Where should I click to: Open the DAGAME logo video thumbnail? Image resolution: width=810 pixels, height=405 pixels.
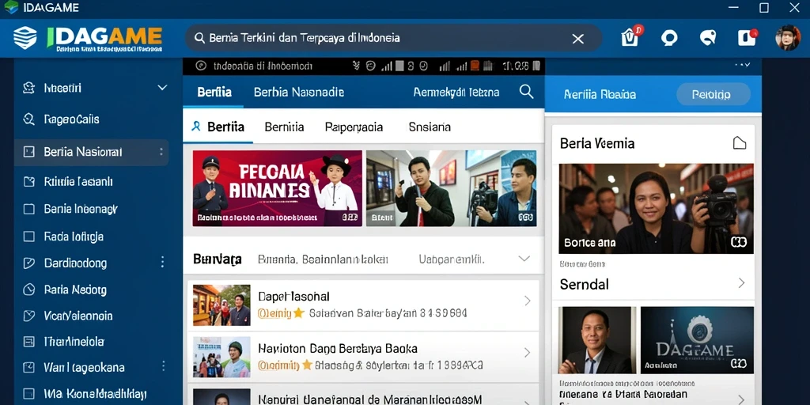[697, 340]
